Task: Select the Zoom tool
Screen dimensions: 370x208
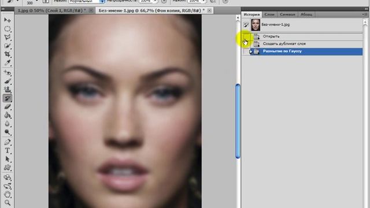Action: (8, 203)
